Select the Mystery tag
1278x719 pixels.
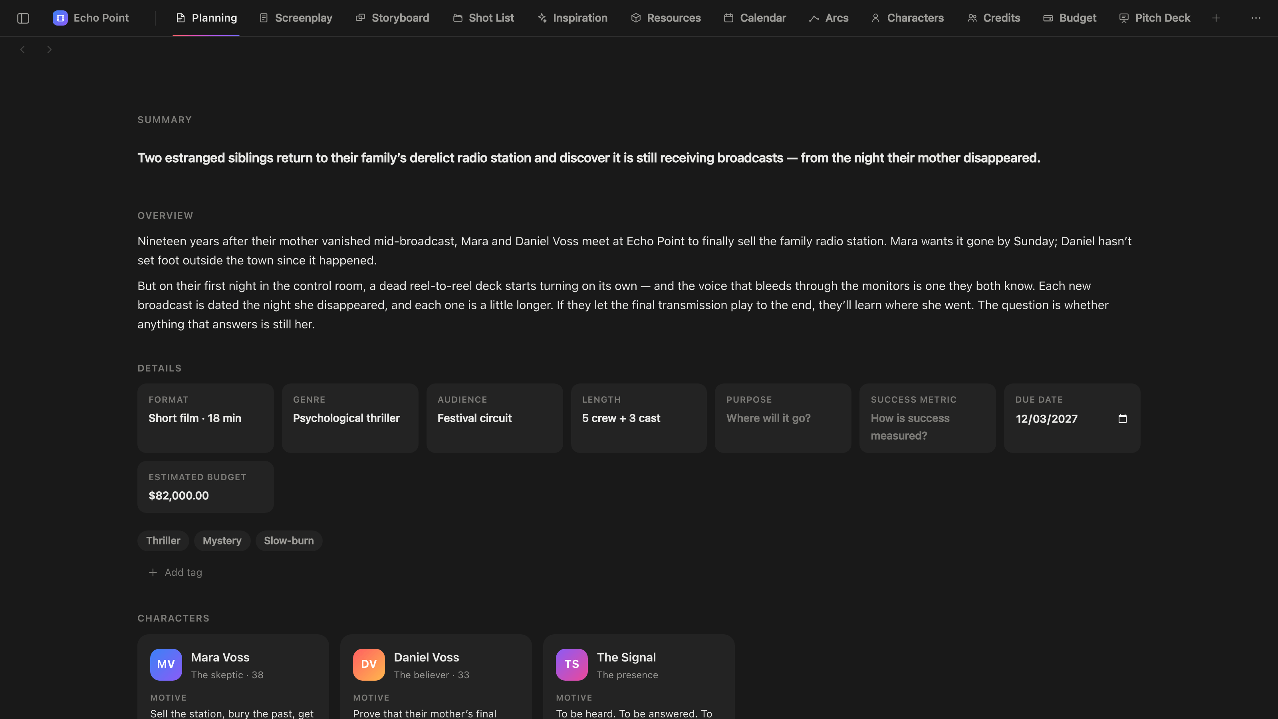(222, 541)
